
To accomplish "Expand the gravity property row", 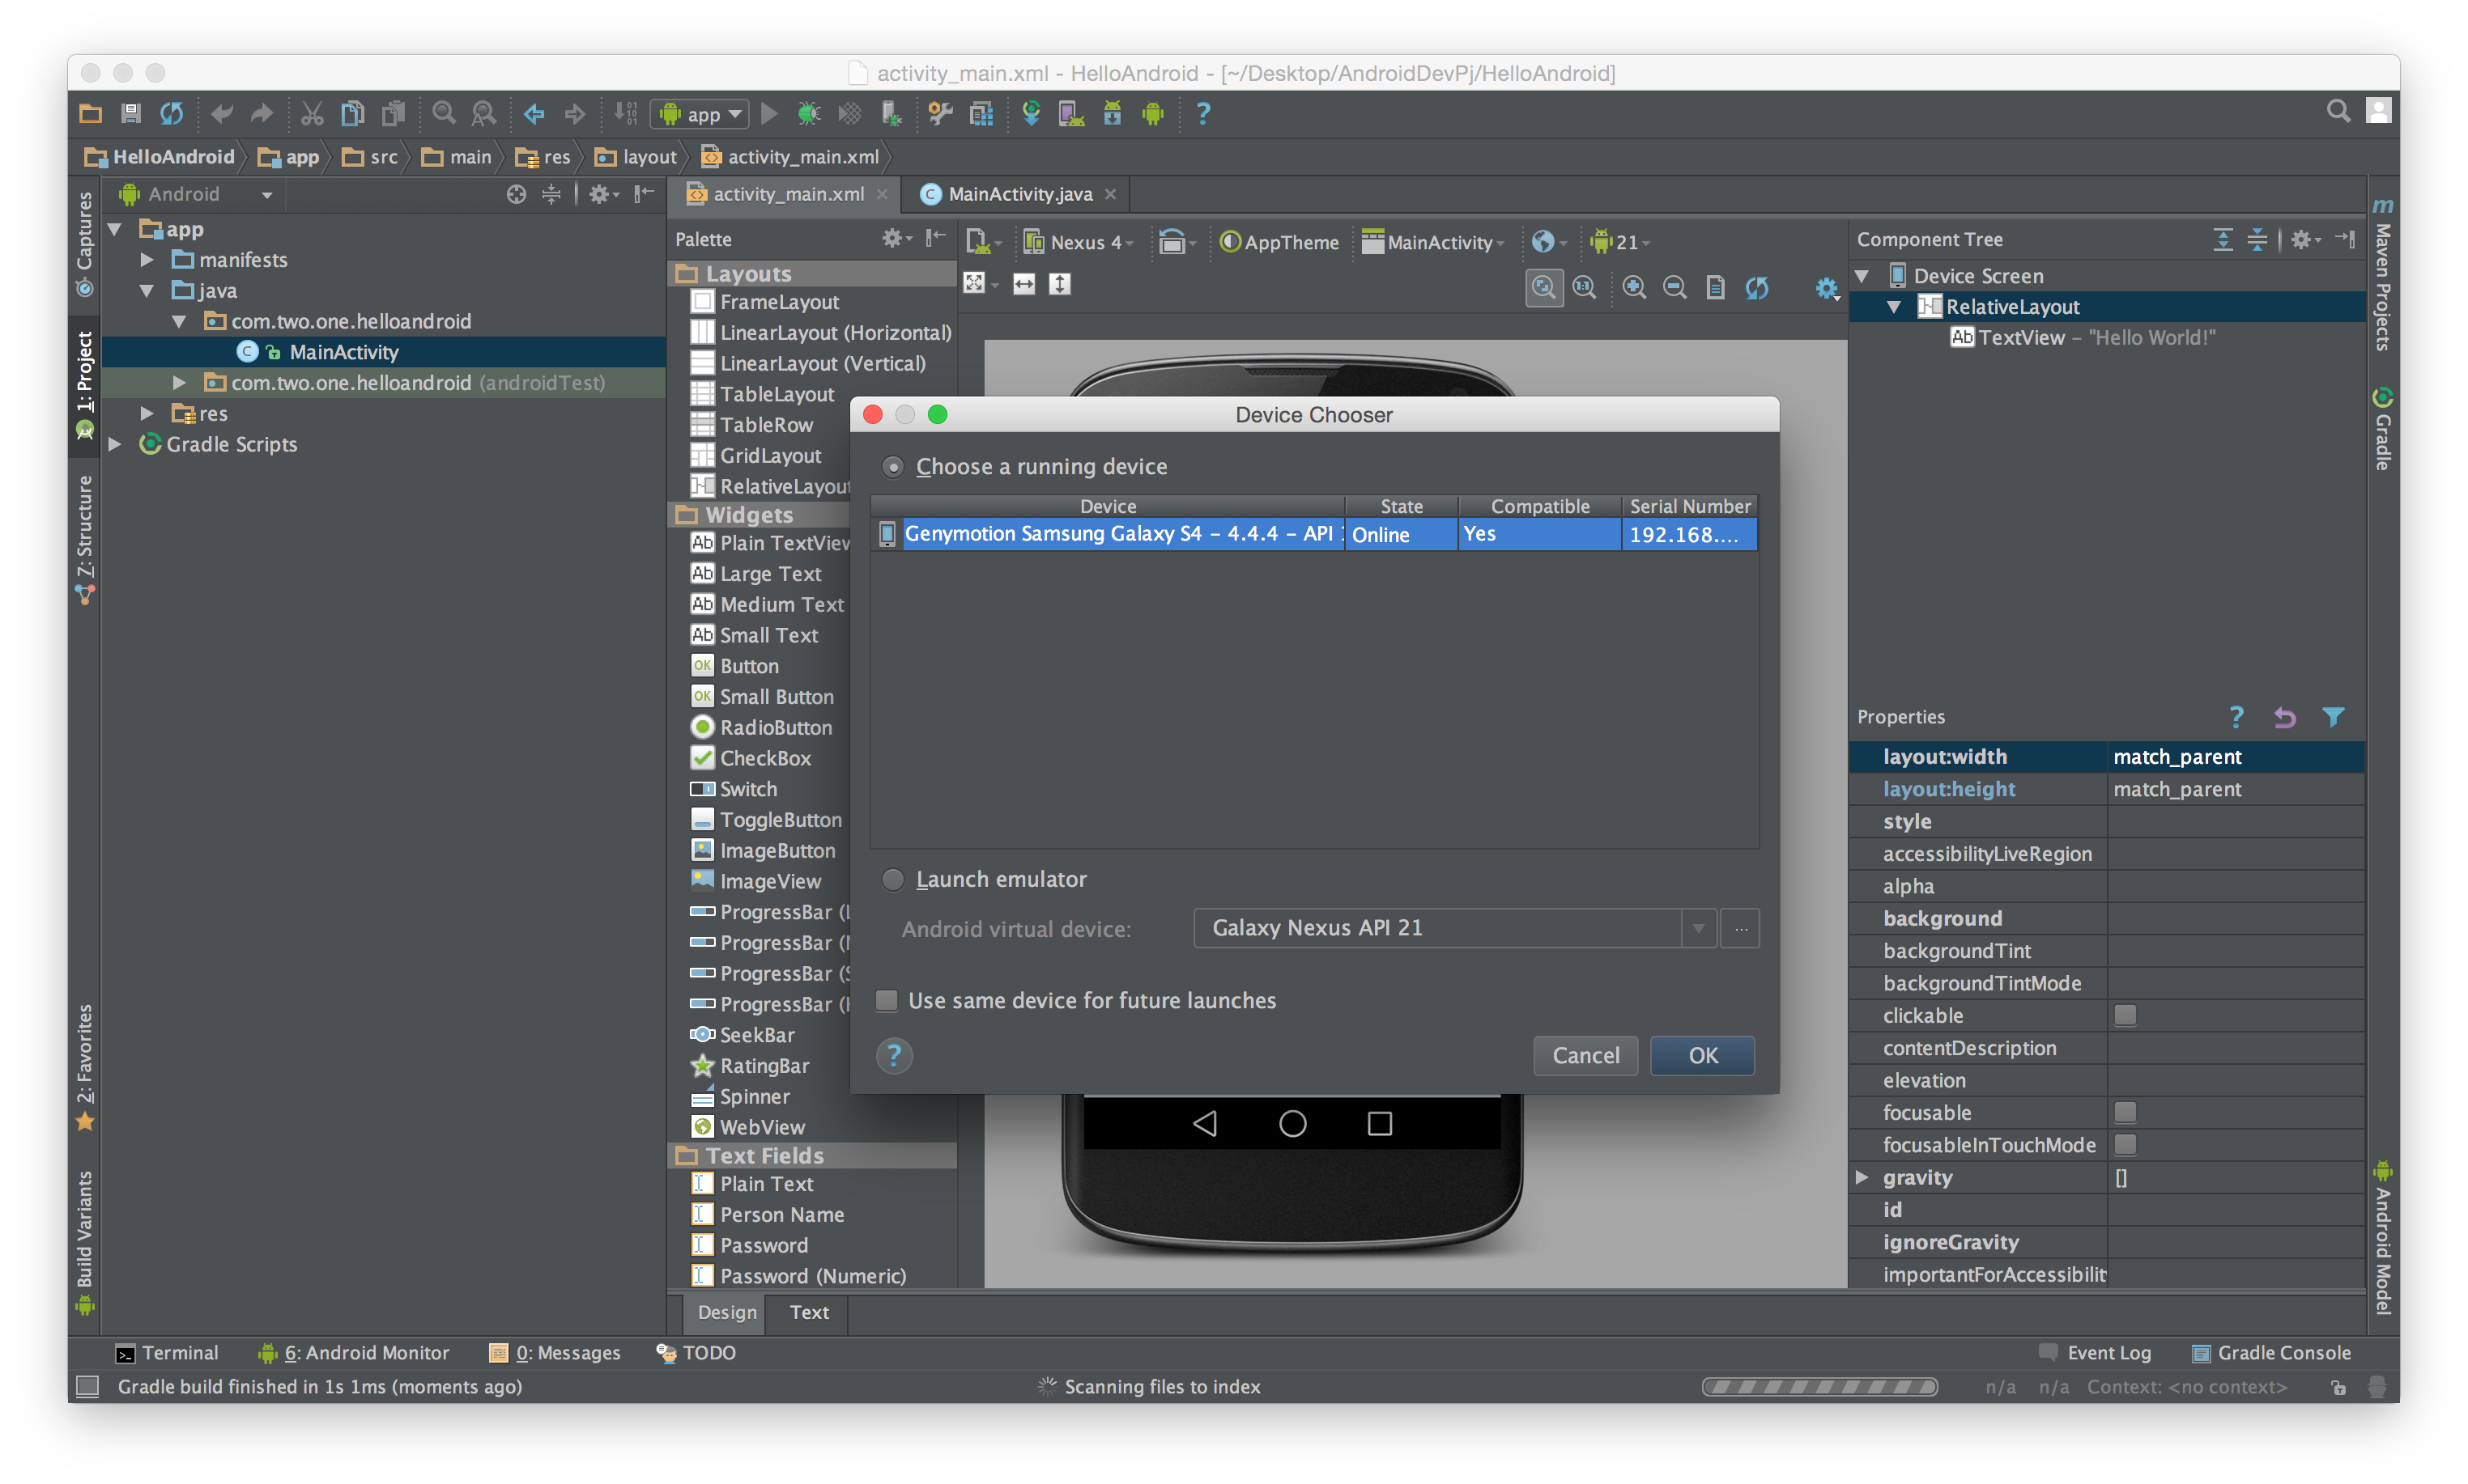I will [1862, 1178].
